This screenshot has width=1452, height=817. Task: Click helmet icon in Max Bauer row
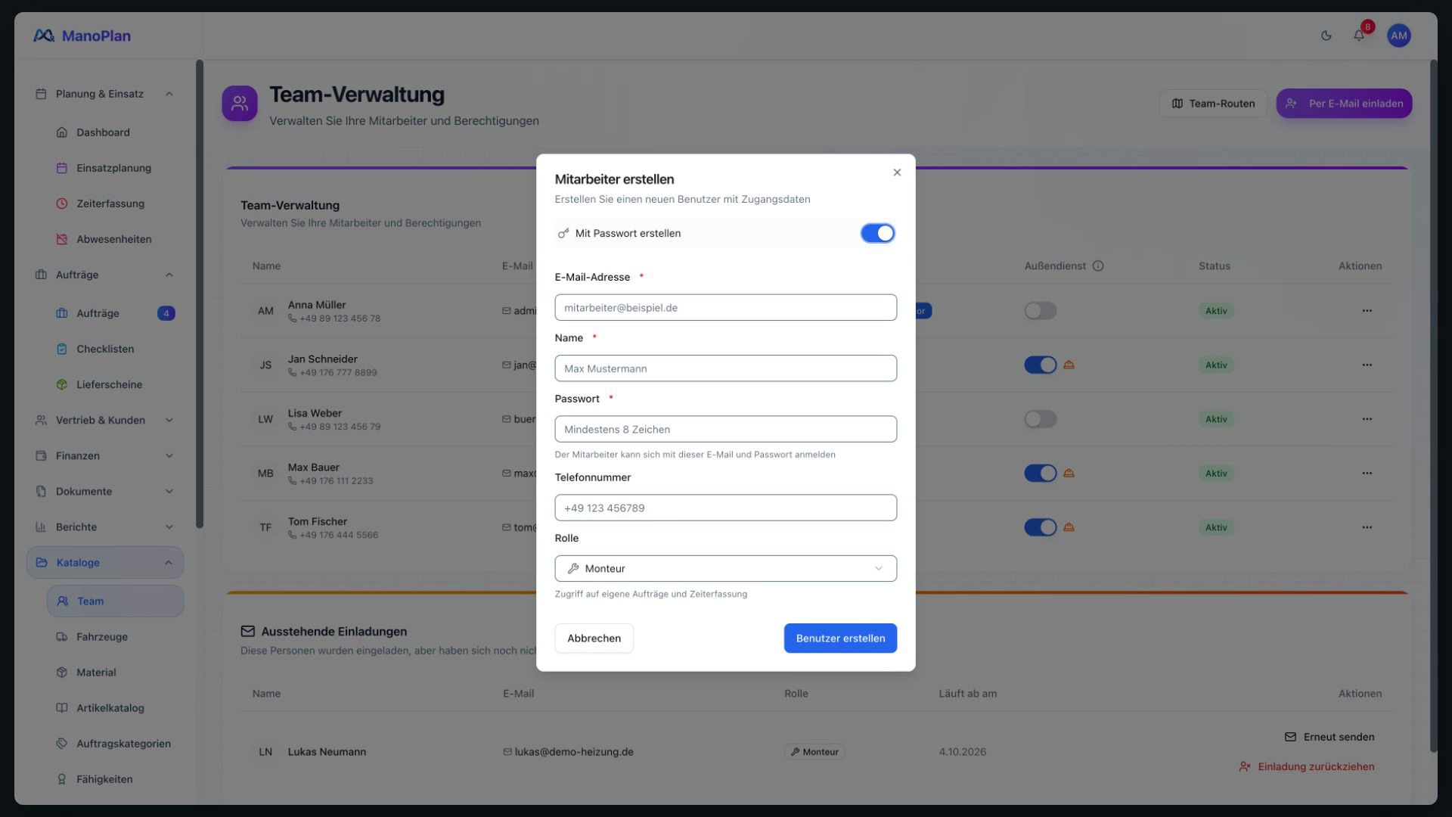(x=1069, y=473)
